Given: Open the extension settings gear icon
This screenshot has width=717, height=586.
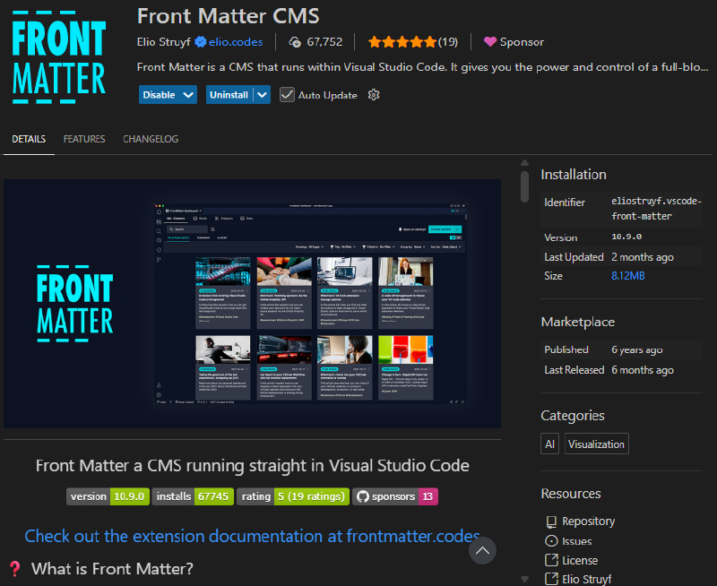Looking at the screenshot, I should [374, 95].
